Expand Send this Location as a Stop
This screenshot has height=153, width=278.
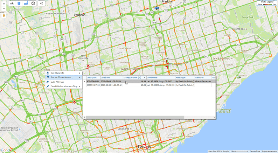(64, 86)
